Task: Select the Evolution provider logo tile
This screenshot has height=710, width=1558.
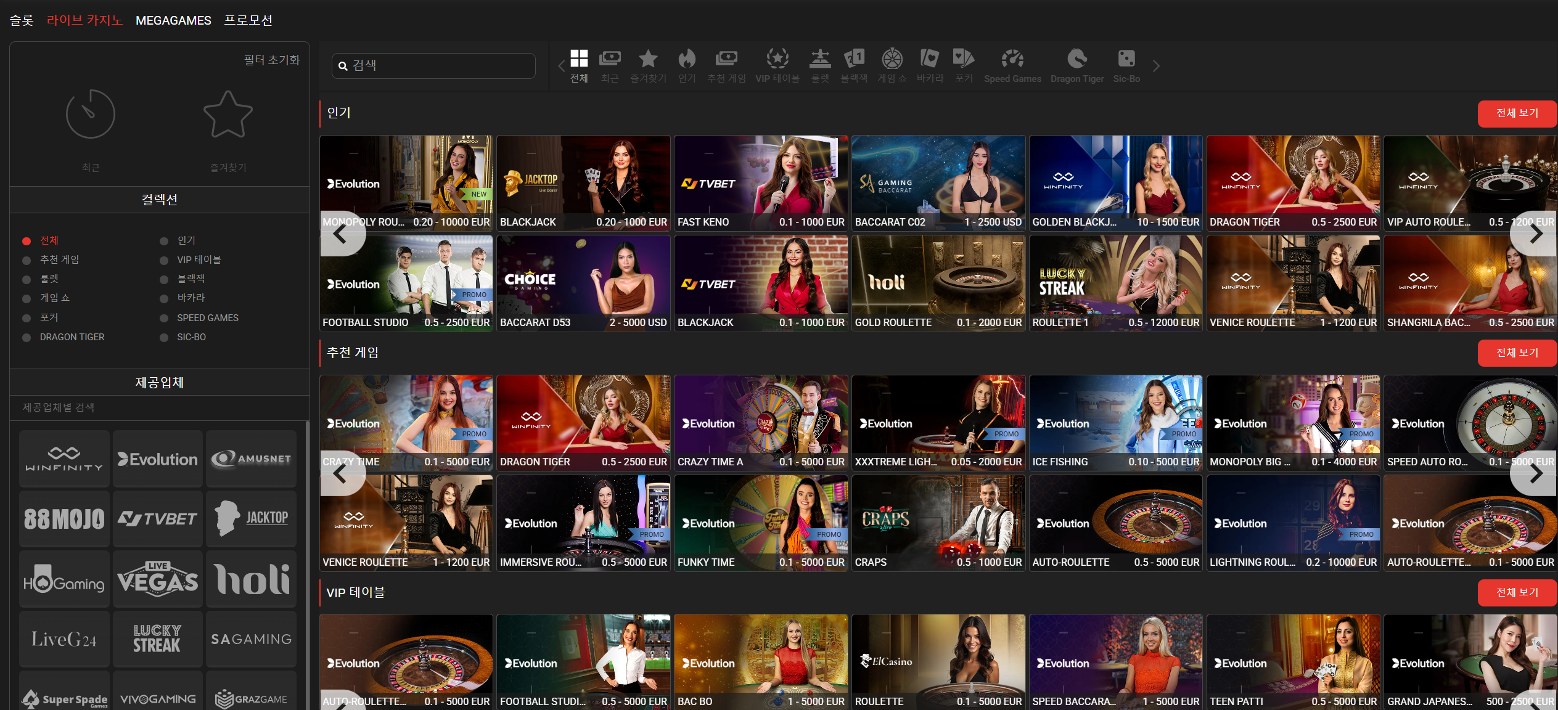Action: click(x=158, y=459)
